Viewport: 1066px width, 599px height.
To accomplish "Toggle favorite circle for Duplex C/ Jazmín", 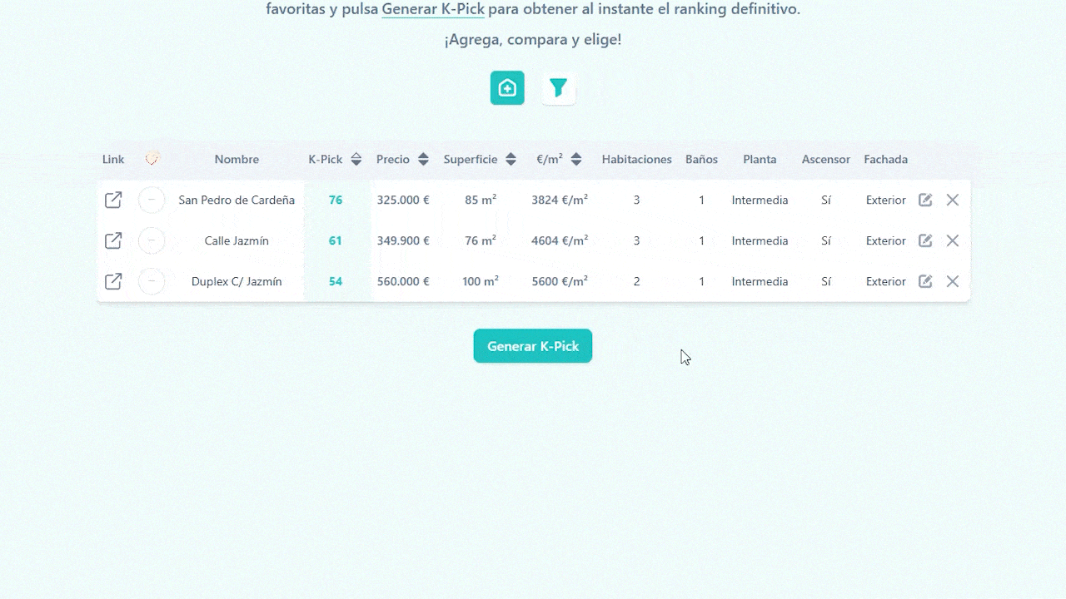I will coord(152,282).
